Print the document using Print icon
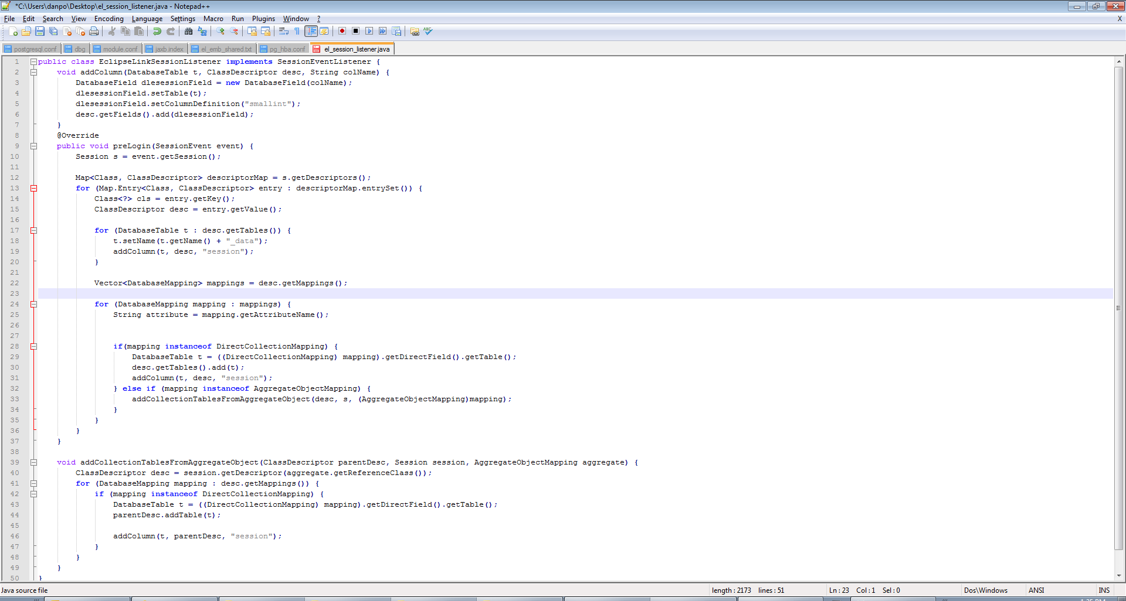The image size is (1126, 601). coord(94,32)
